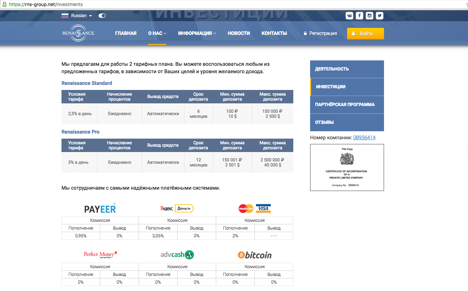Toggle the switch next to language selector

point(102,16)
